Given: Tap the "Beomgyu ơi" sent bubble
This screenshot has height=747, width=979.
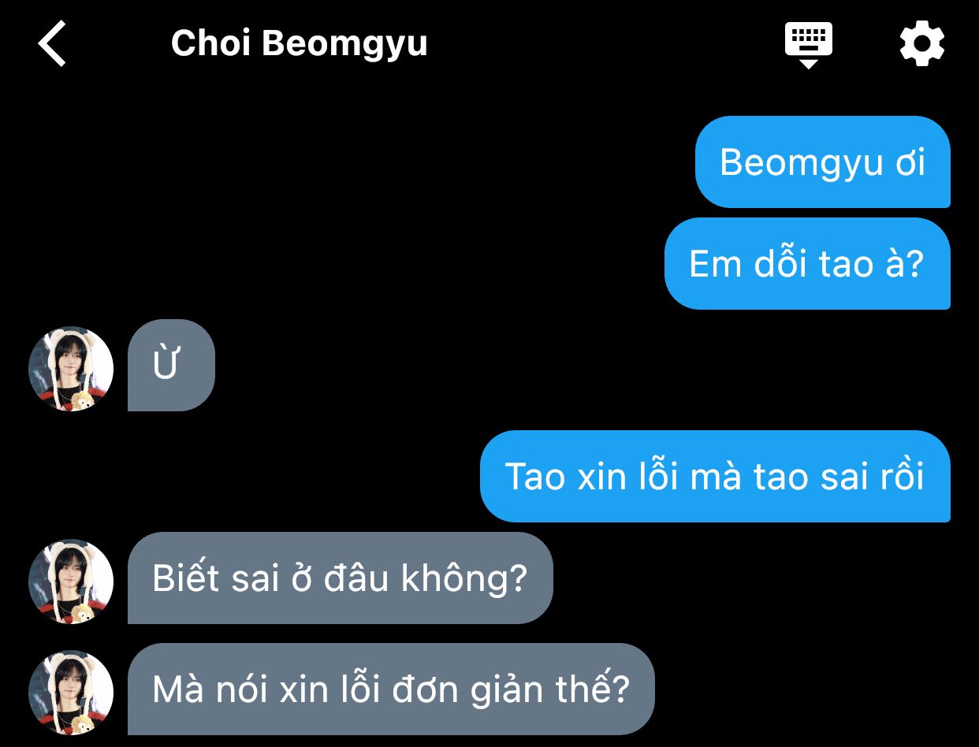Looking at the screenshot, I should 822,162.
